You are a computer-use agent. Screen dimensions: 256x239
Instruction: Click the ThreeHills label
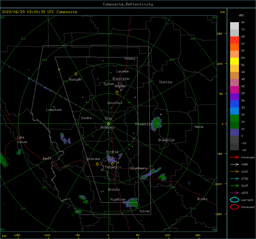143,124
